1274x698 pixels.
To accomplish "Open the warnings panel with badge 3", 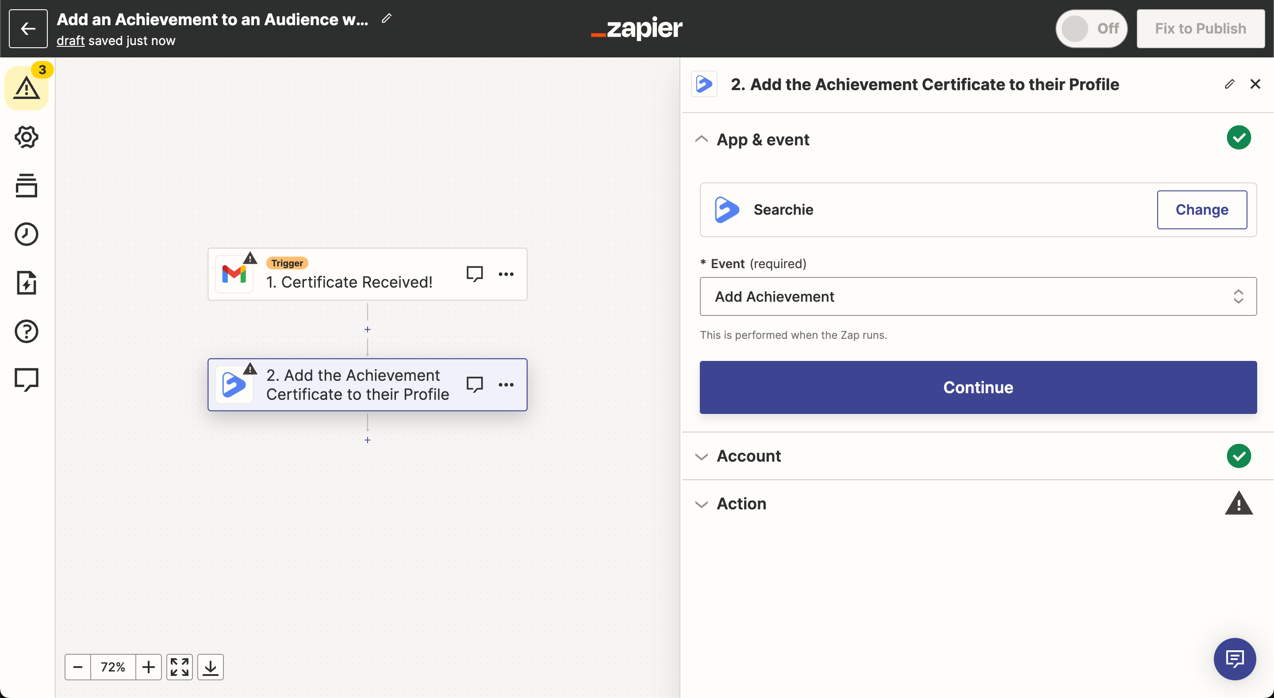I will (27, 88).
